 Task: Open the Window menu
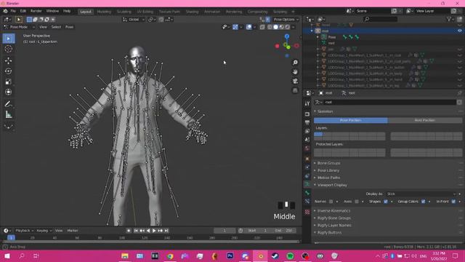pos(52,11)
